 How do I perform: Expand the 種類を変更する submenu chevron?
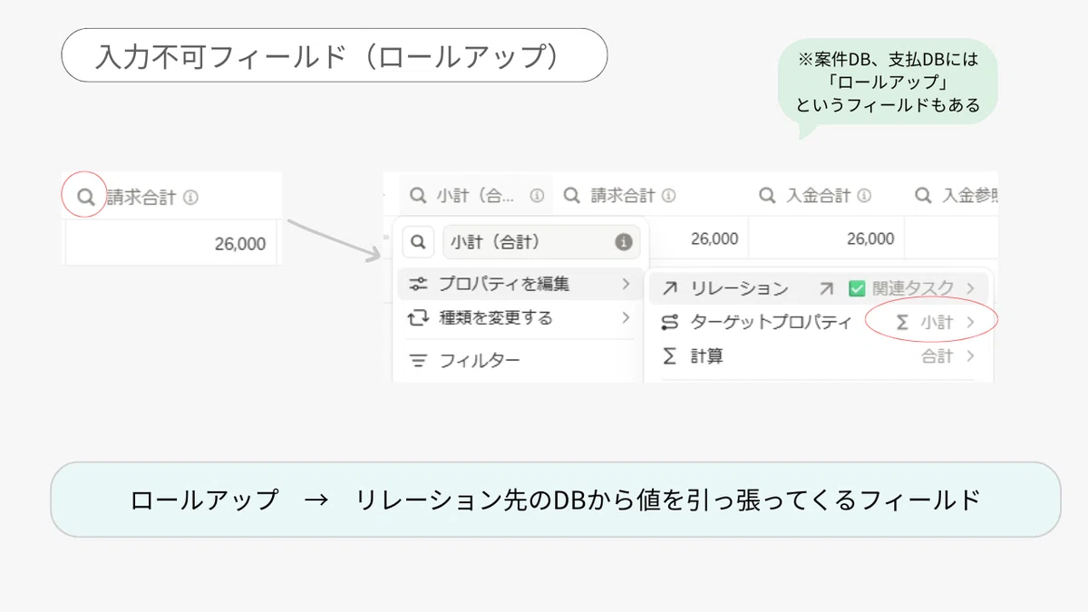coord(626,317)
